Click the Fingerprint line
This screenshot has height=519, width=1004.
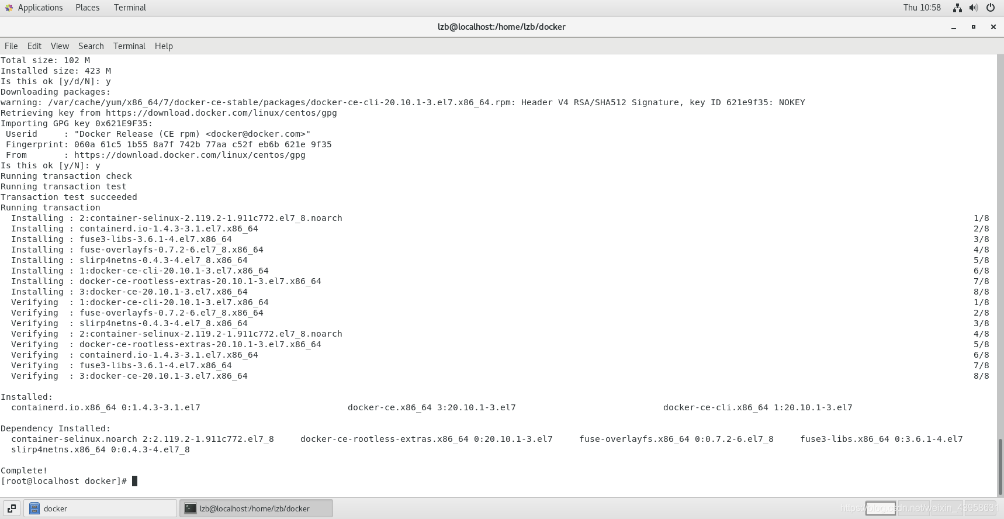[x=169, y=144]
